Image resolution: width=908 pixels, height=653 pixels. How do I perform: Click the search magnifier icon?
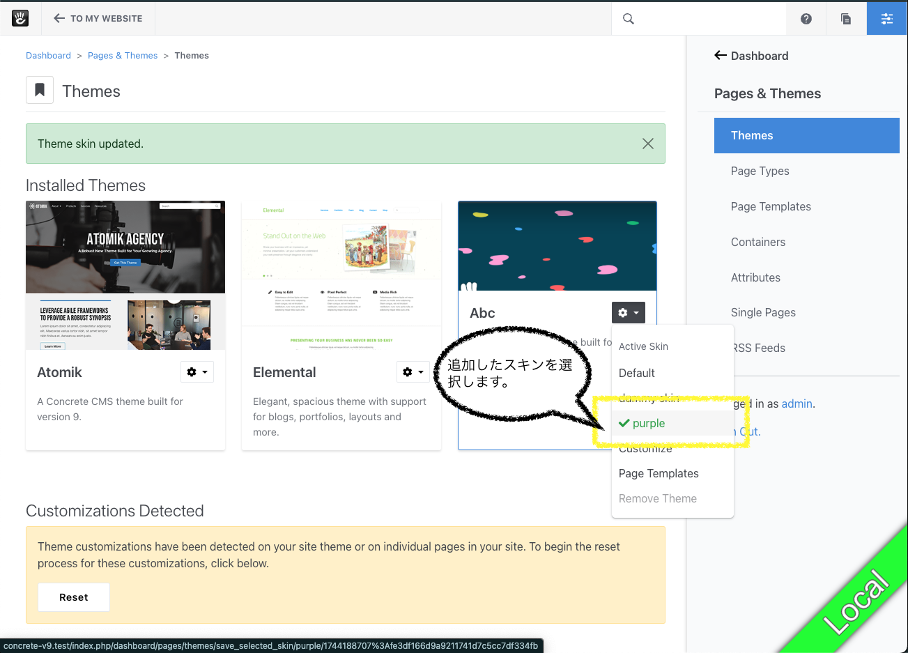(629, 19)
